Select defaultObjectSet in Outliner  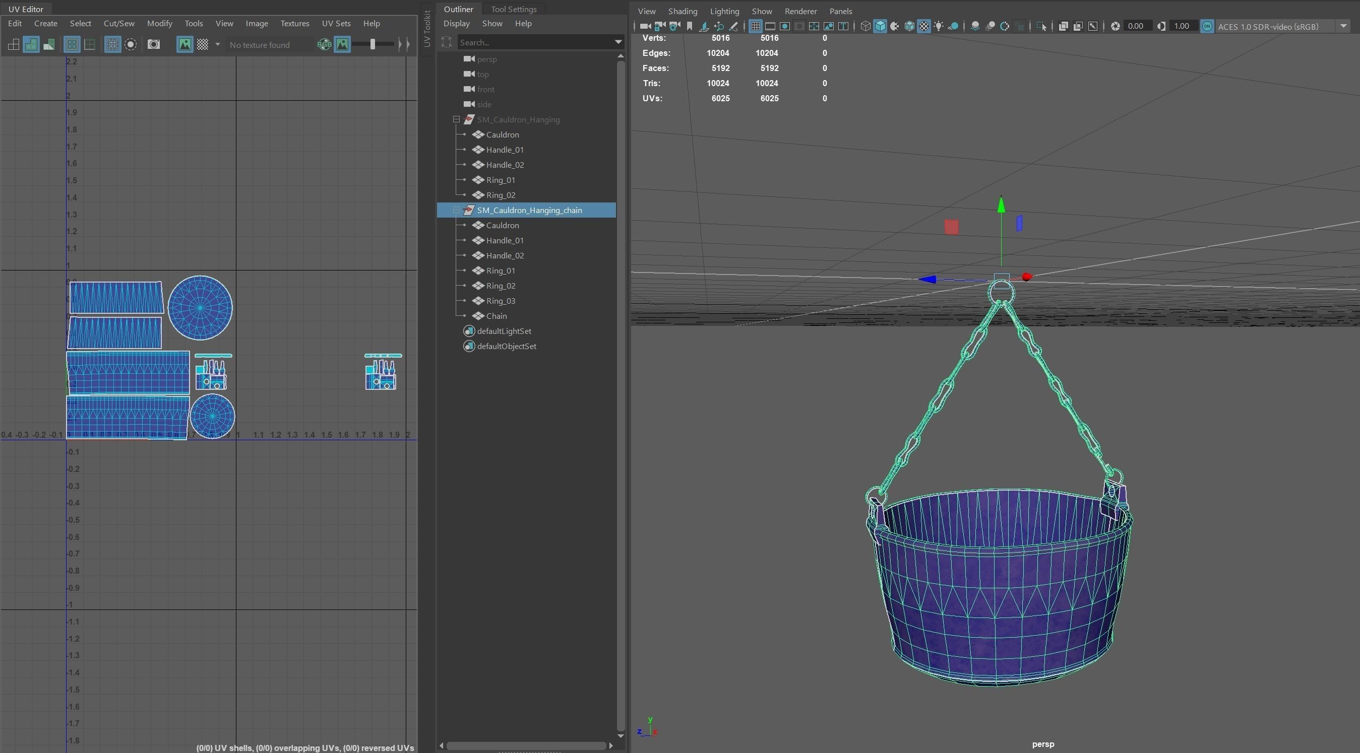pyautogui.click(x=506, y=346)
